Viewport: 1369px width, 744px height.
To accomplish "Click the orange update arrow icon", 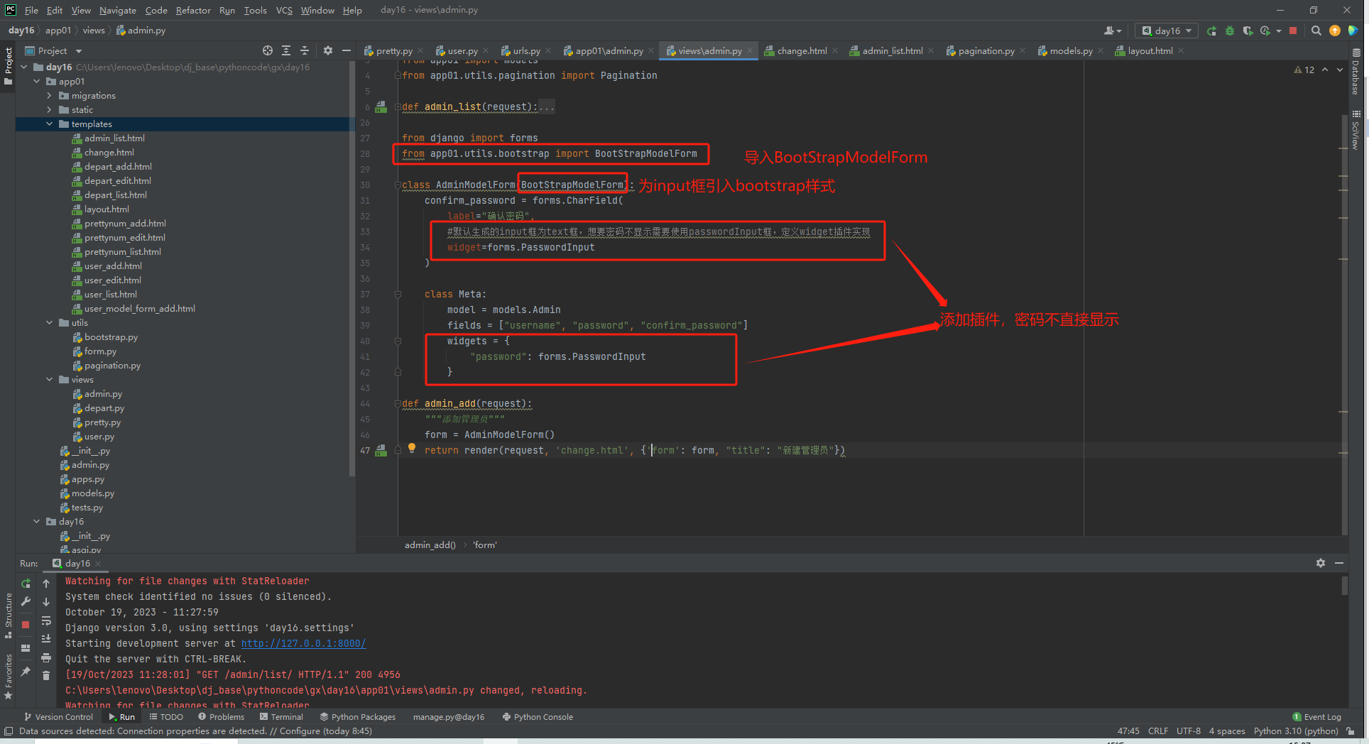I will (x=1335, y=31).
